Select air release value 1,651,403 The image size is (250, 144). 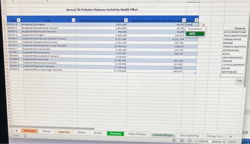[x=121, y=25]
